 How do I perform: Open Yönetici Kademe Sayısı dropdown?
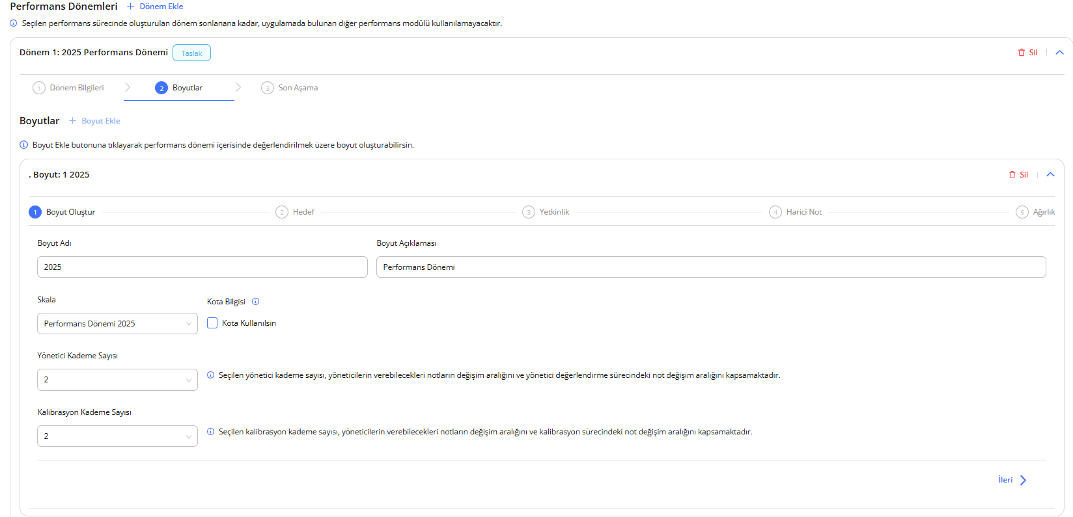117,380
